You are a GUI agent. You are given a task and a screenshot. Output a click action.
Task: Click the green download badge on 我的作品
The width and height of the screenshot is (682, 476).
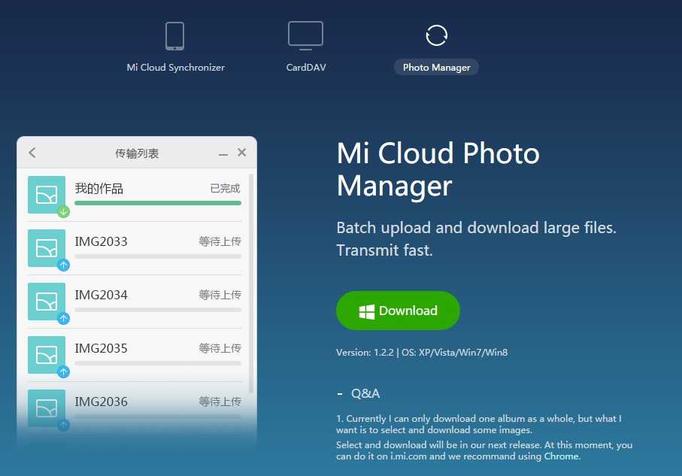click(64, 211)
